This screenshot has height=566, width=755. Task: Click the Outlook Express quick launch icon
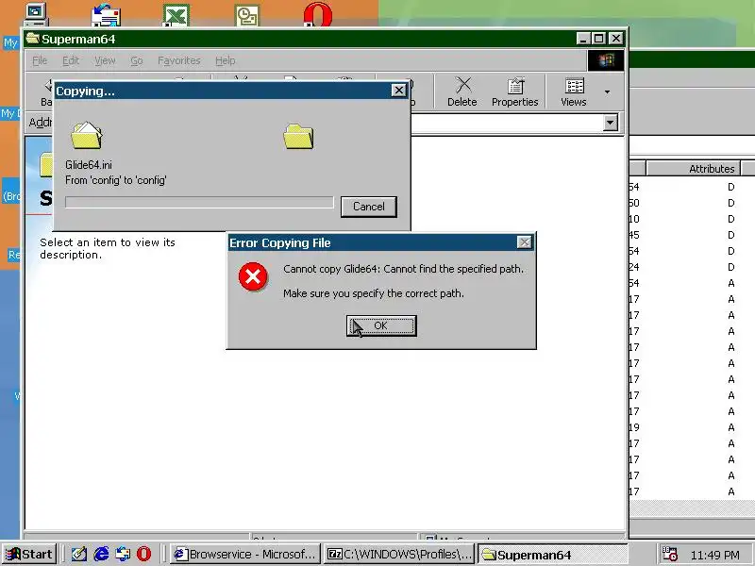coord(123,554)
